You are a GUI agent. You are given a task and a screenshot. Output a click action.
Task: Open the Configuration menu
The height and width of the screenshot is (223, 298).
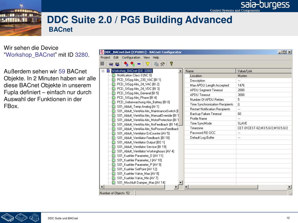point(131,57)
